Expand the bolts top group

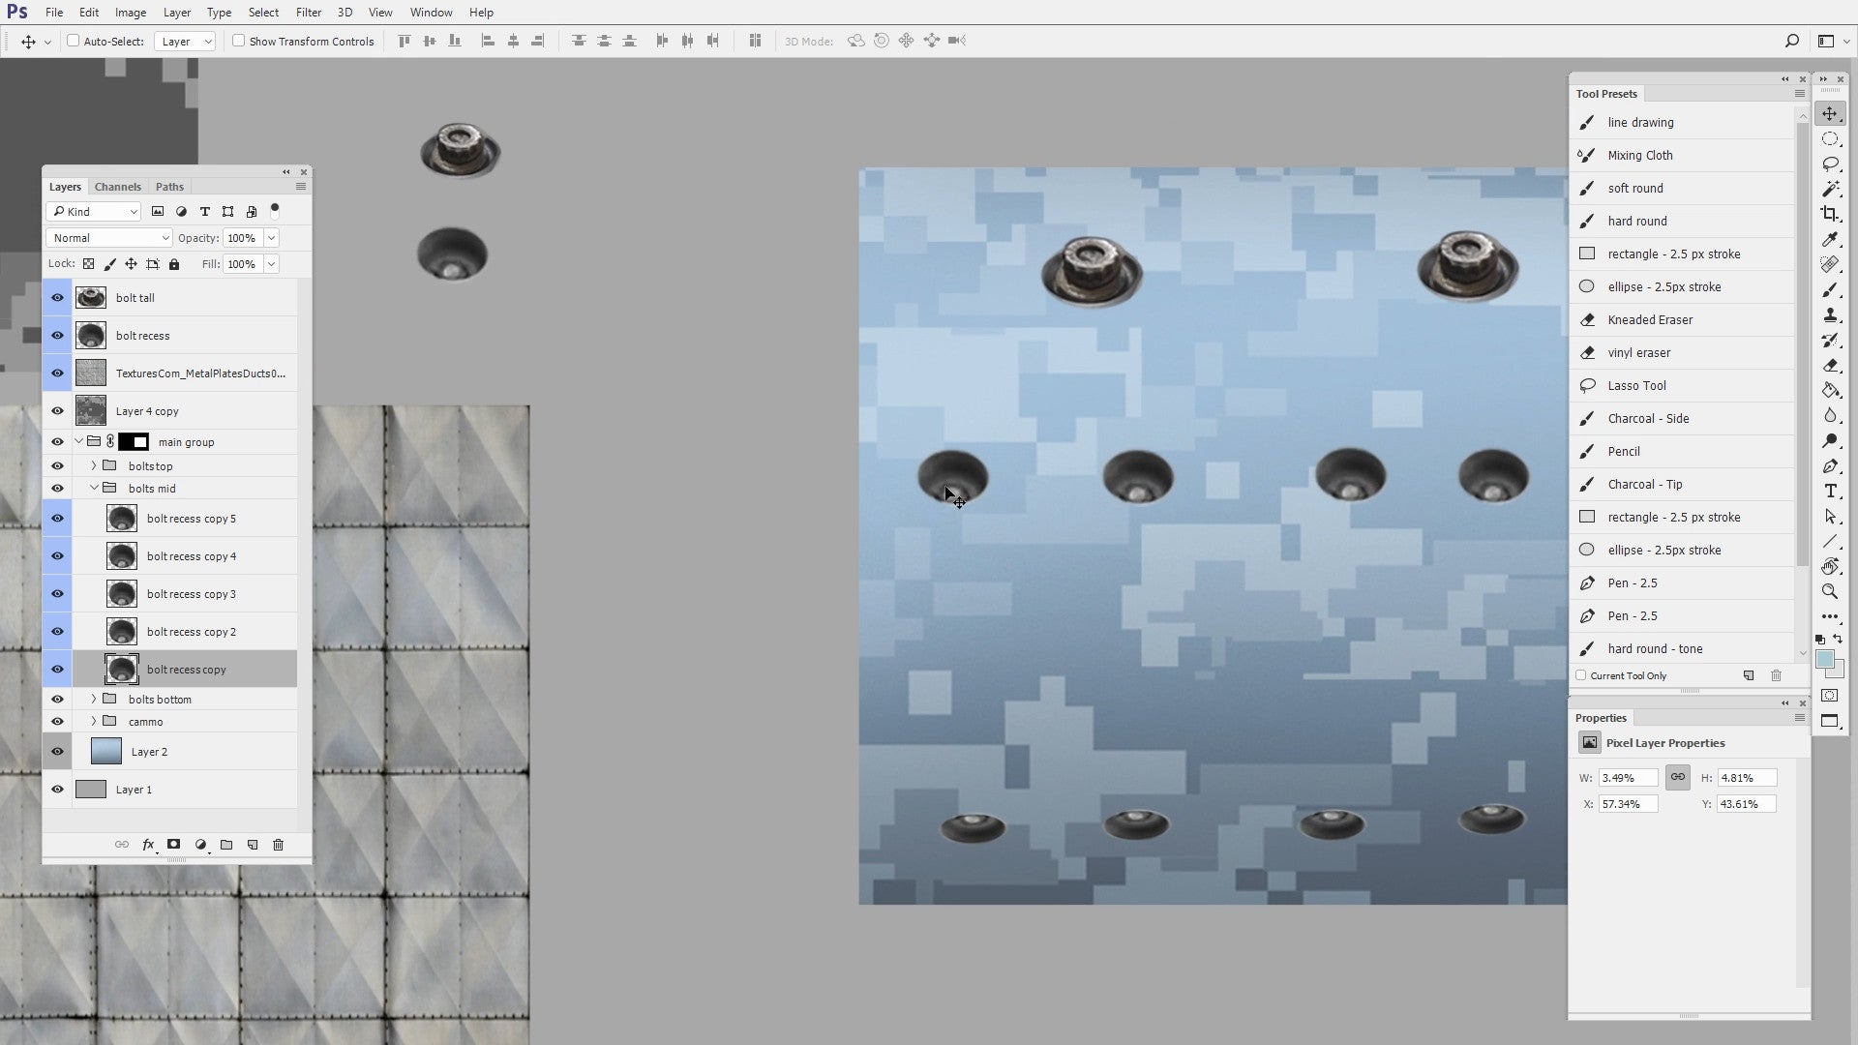coord(93,465)
